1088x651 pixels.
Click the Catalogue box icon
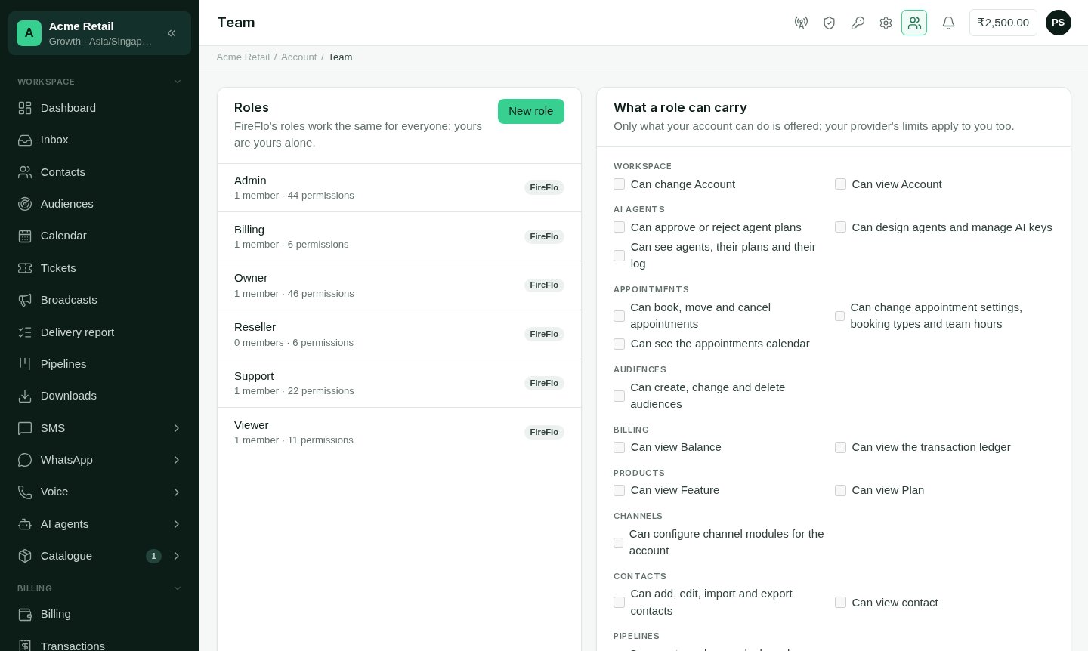point(25,556)
